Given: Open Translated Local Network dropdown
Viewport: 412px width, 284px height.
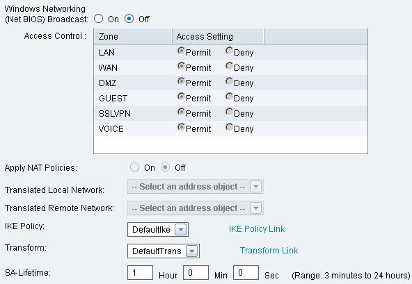Looking at the screenshot, I should (196, 187).
